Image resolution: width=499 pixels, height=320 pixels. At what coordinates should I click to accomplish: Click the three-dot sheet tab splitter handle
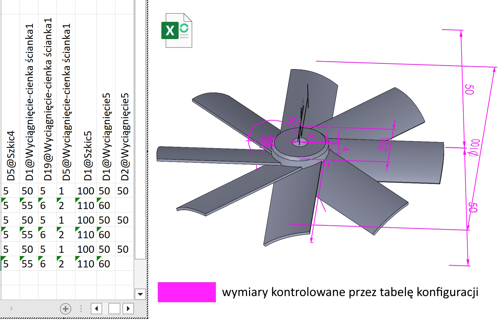(x=81, y=309)
